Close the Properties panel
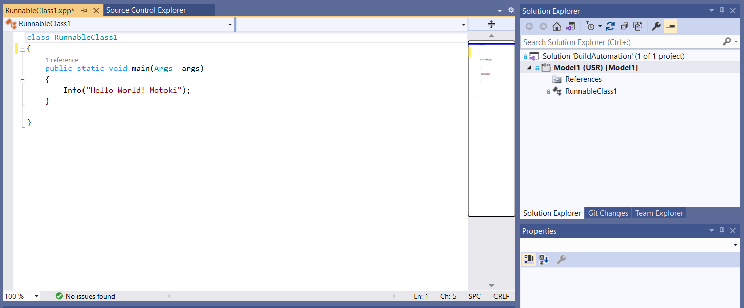This screenshot has width=744, height=308. [733, 231]
